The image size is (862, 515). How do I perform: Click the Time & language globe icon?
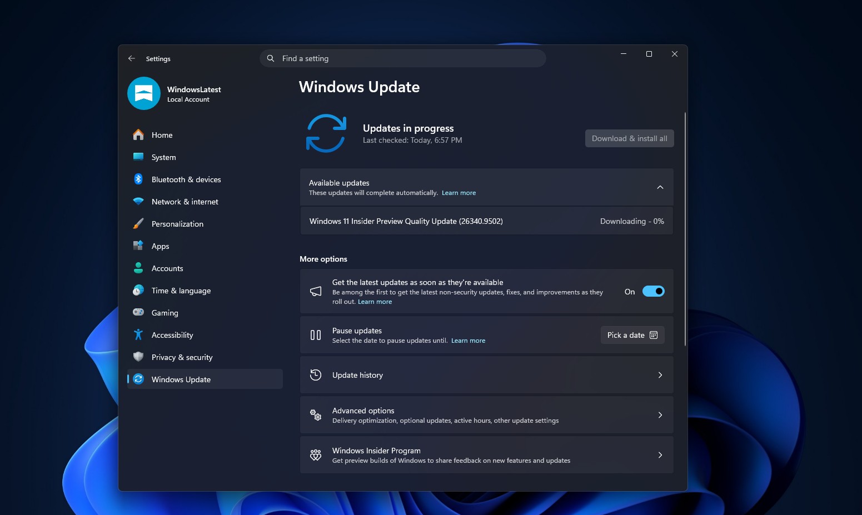tap(138, 291)
